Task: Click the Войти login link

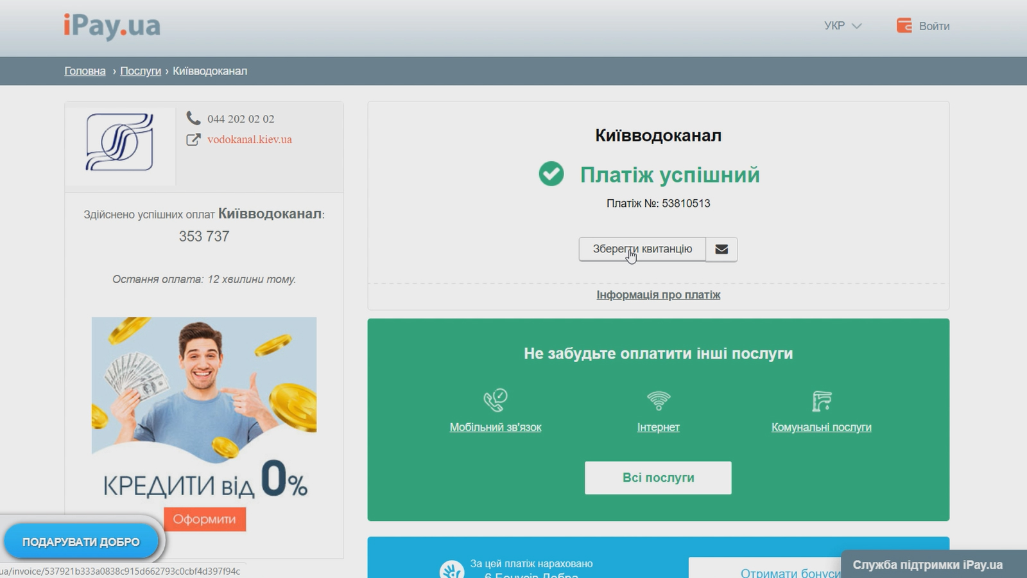Action: pyautogui.click(x=934, y=26)
